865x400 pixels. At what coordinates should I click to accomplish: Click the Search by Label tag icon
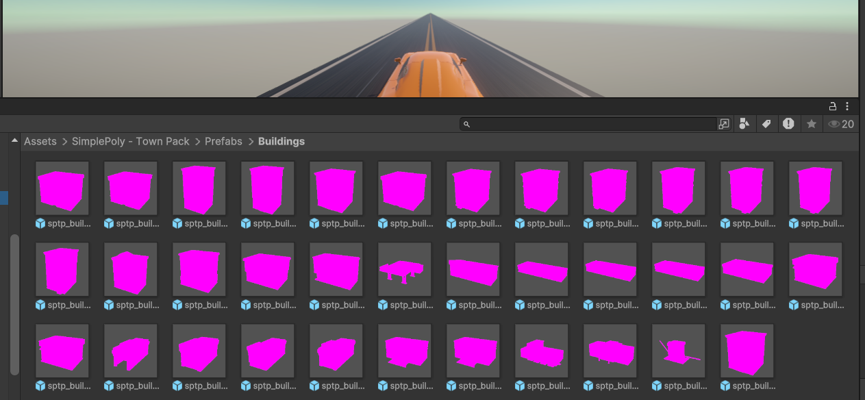(x=767, y=124)
